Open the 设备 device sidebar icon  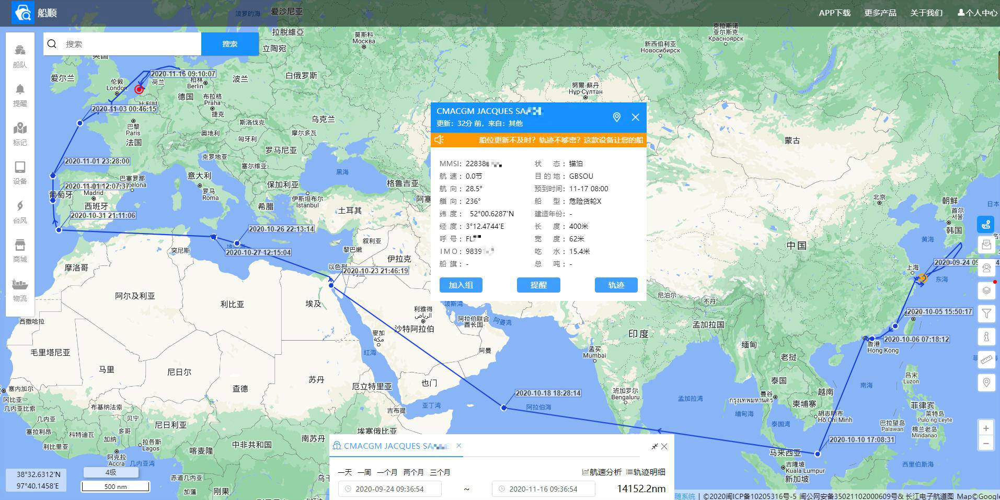tap(20, 173)
